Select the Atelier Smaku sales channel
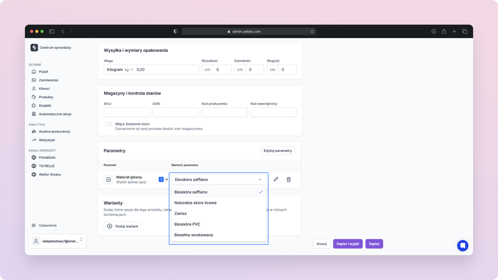498x280 pixels. coord(50,174)
